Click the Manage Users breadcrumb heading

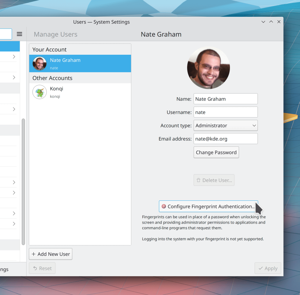56,35
